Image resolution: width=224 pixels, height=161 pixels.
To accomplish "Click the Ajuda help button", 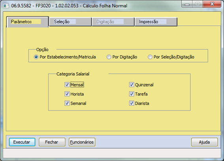I will tap(204, 142).
